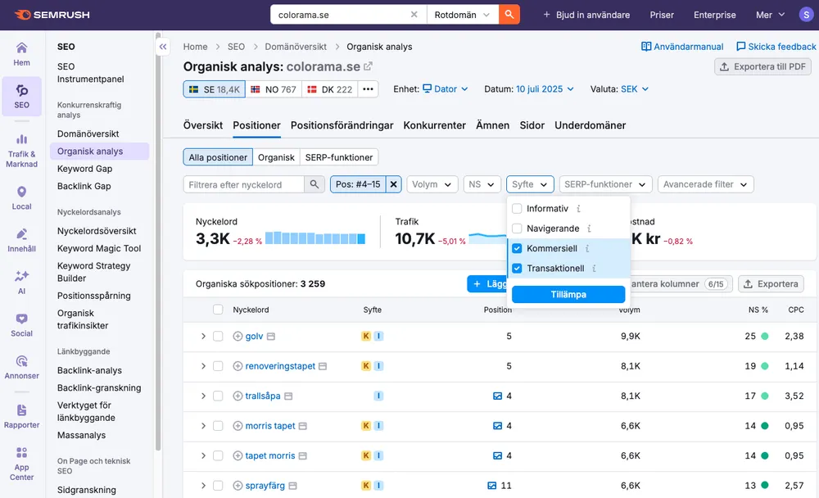Open the Datum 10 juli 2025 dropdown

pyautogui.click(x=545, y=89)
